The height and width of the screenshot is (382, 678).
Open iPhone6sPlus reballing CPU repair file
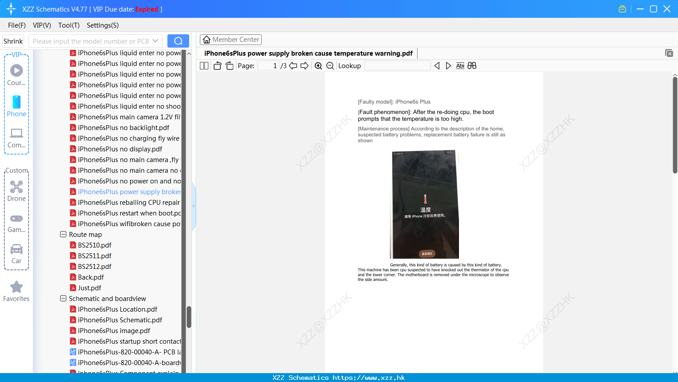tap(126, 203)
